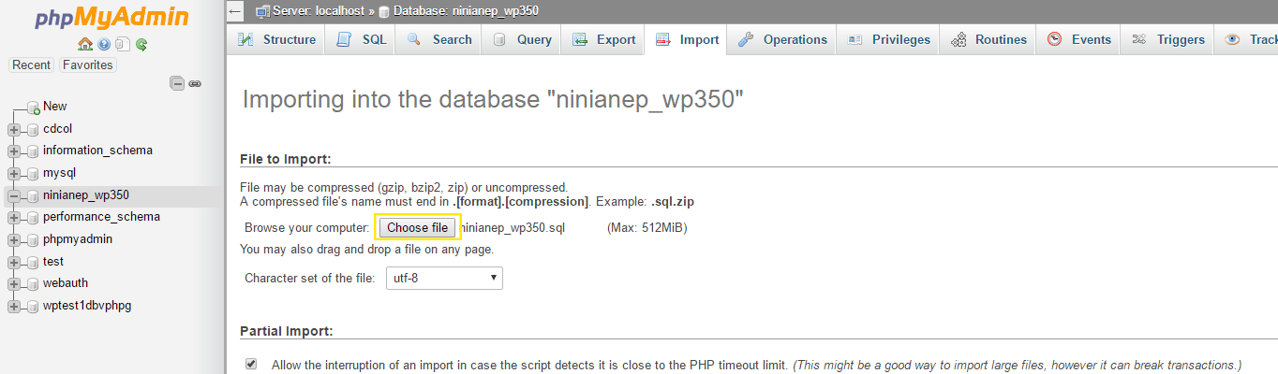Screen dimensions: 1278x374
Task: Toggle the allow interruption of import checkbox
Action: 250,364
